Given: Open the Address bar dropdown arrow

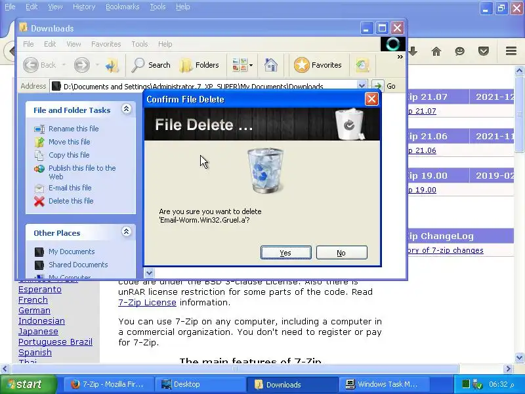Looking at the screenshot, I should pos(362,86).
